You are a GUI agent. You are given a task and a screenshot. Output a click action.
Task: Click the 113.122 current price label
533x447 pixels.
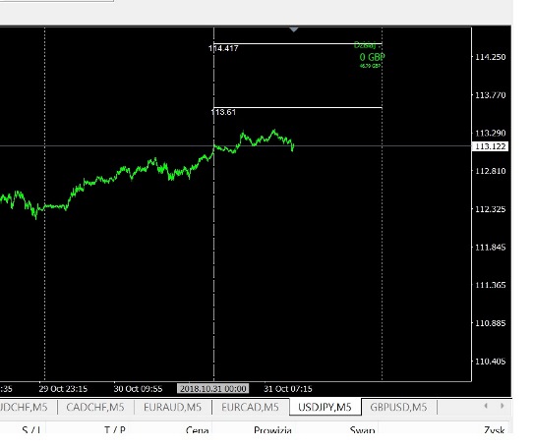coord(490,146)
